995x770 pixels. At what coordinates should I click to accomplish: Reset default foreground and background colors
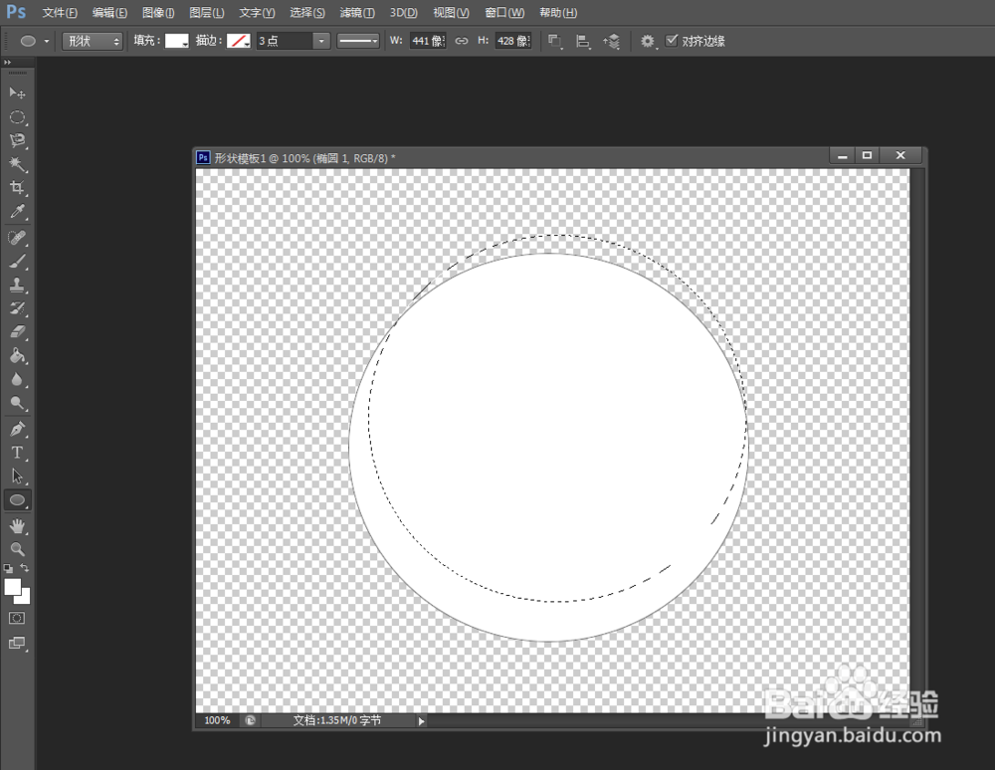[x=8, y=568]
